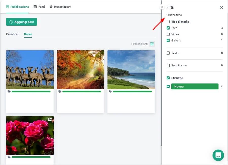Uncheck the Foto filter checkbox
228x165 pixels.
tap(168, 28)
